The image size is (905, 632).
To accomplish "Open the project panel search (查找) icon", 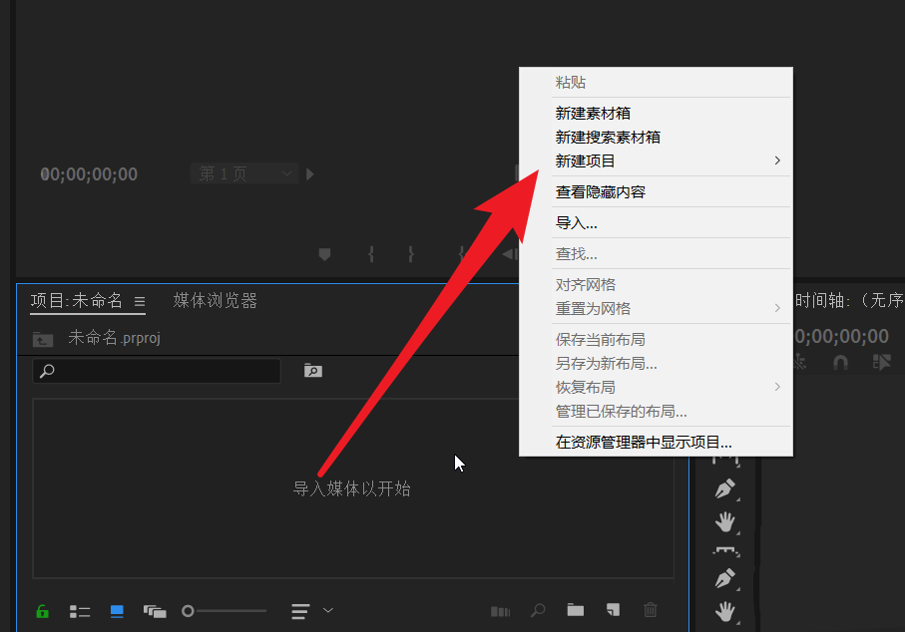I will [538, 610].
